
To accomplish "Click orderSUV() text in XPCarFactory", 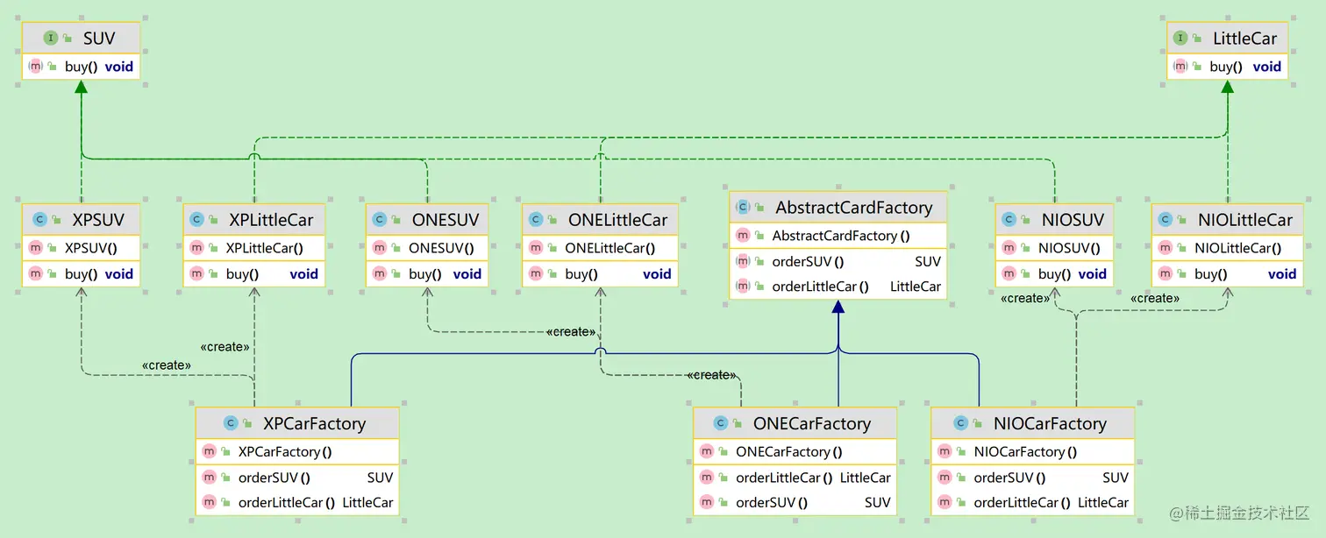I will pyautogui.click(x=274, y=478).
